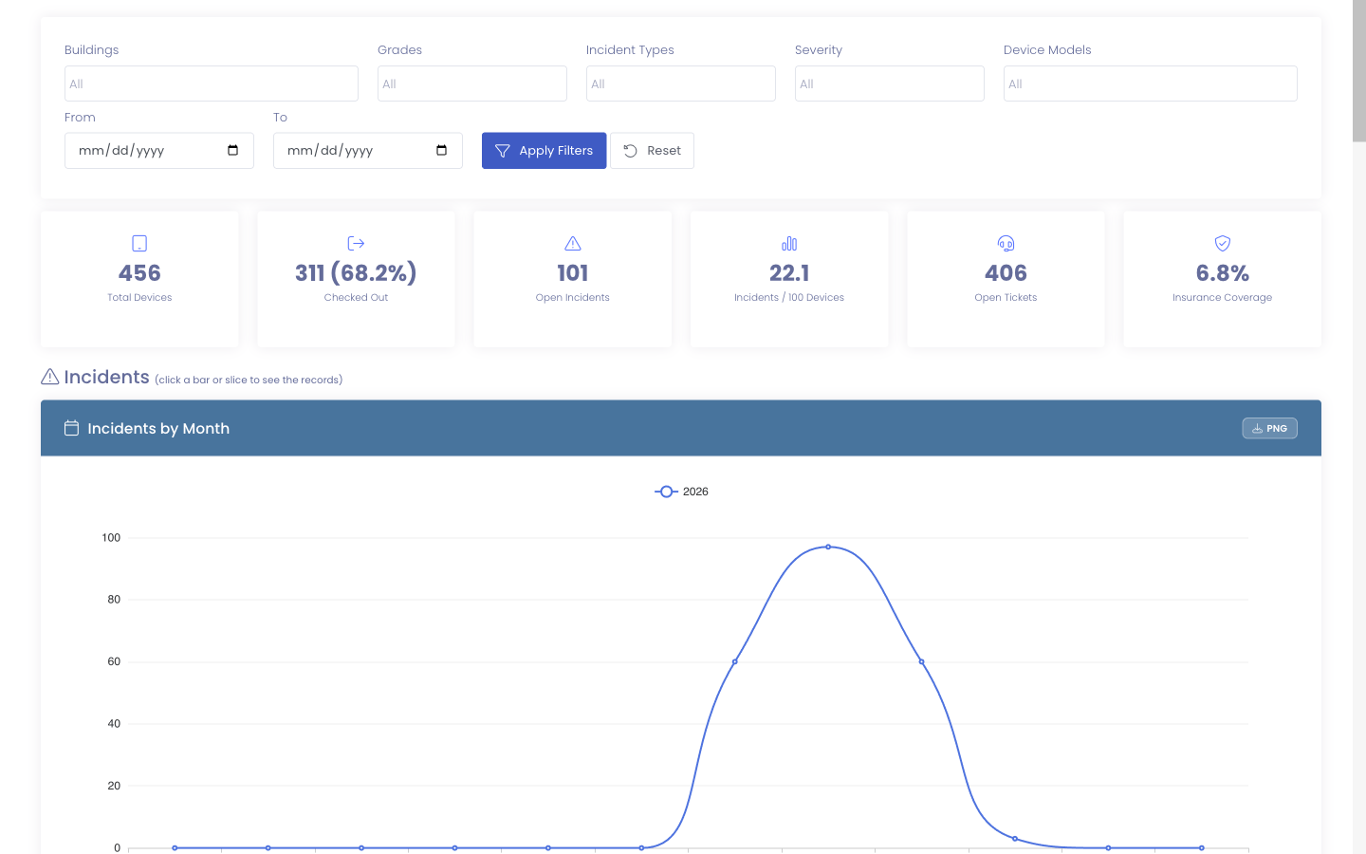Click the From date input field
Viewport: 1366px width, 854px height.
[159, 151]
